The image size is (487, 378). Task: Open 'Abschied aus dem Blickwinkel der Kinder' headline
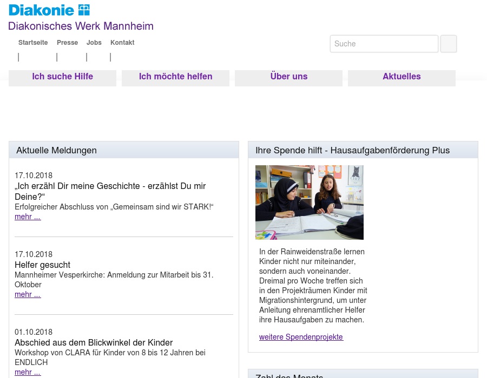(94, 342)
